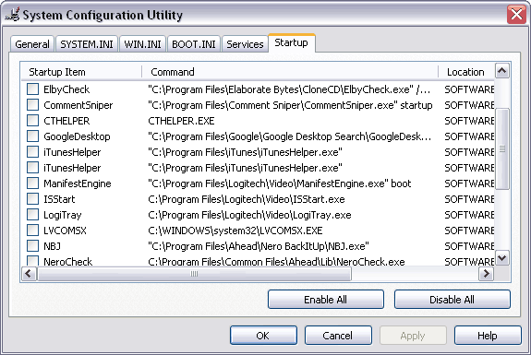
Task: Toggle the NeroCheck checkbox
Action: [x=33, y=261]
